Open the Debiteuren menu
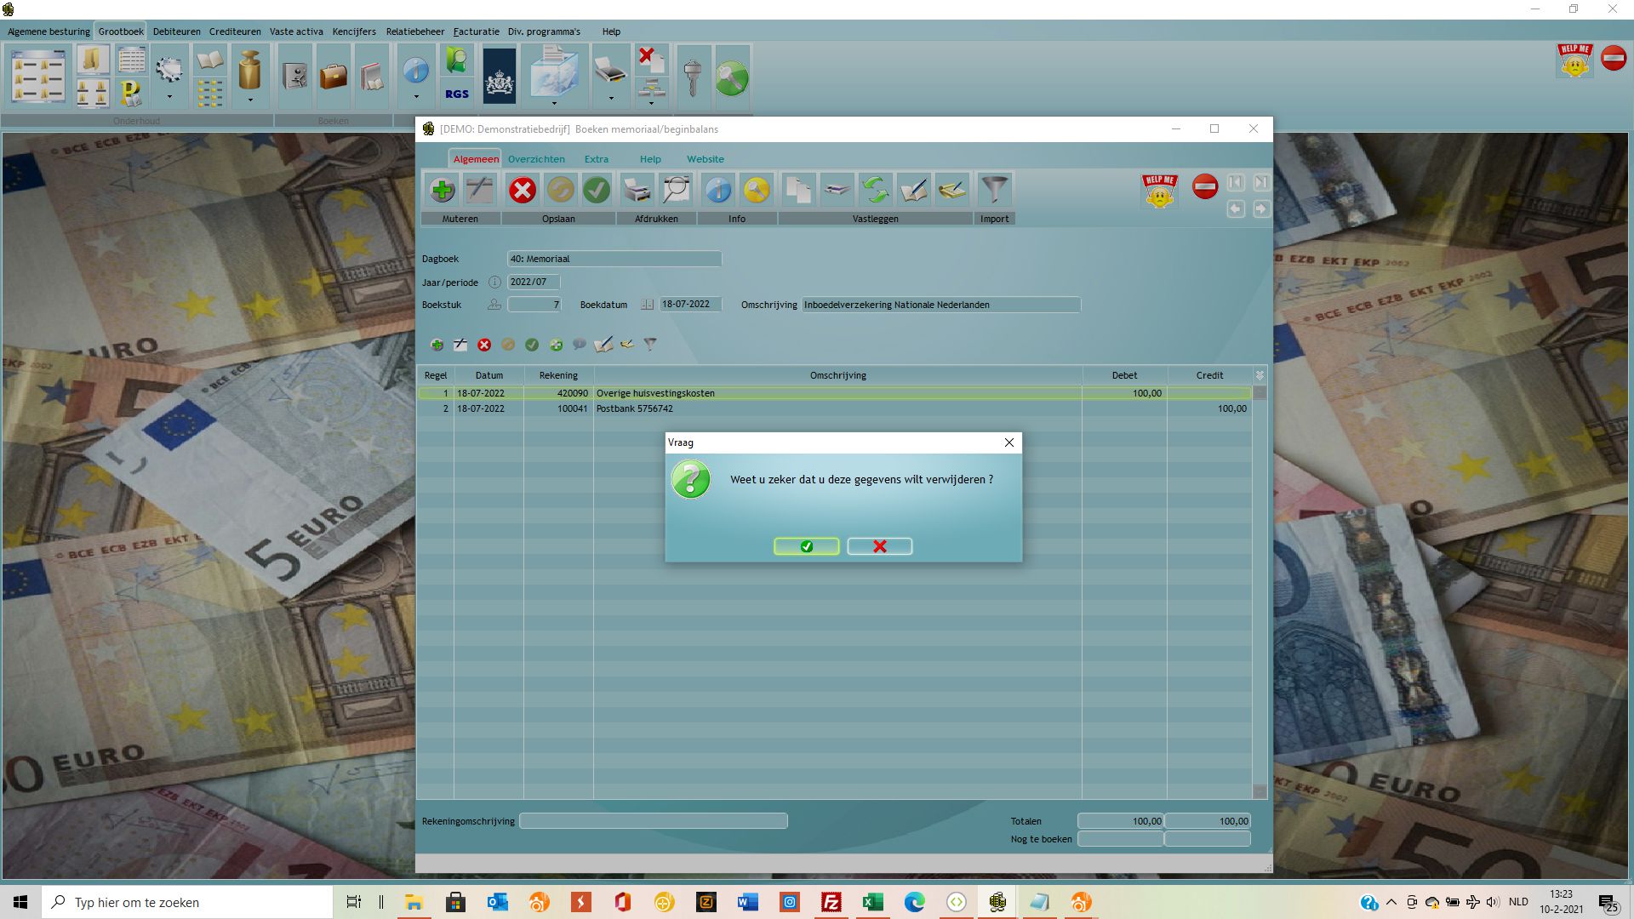1634x919 pixels. pyautogui.click(x=177, y=31)
